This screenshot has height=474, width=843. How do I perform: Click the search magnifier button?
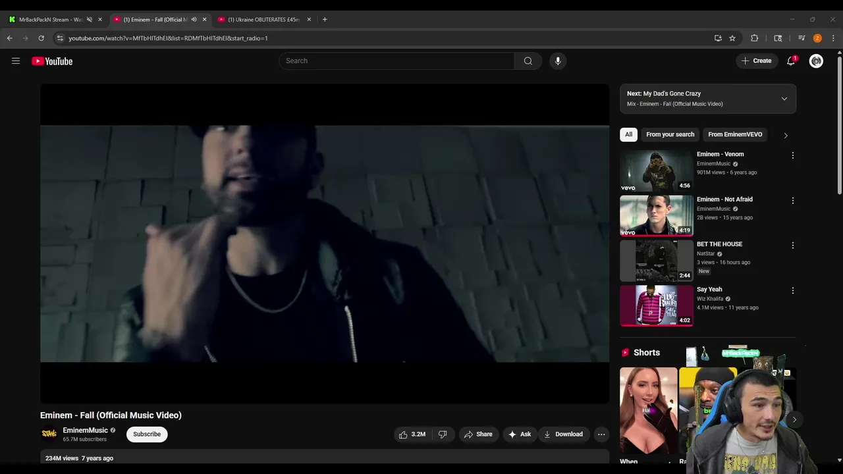[528, 61]
